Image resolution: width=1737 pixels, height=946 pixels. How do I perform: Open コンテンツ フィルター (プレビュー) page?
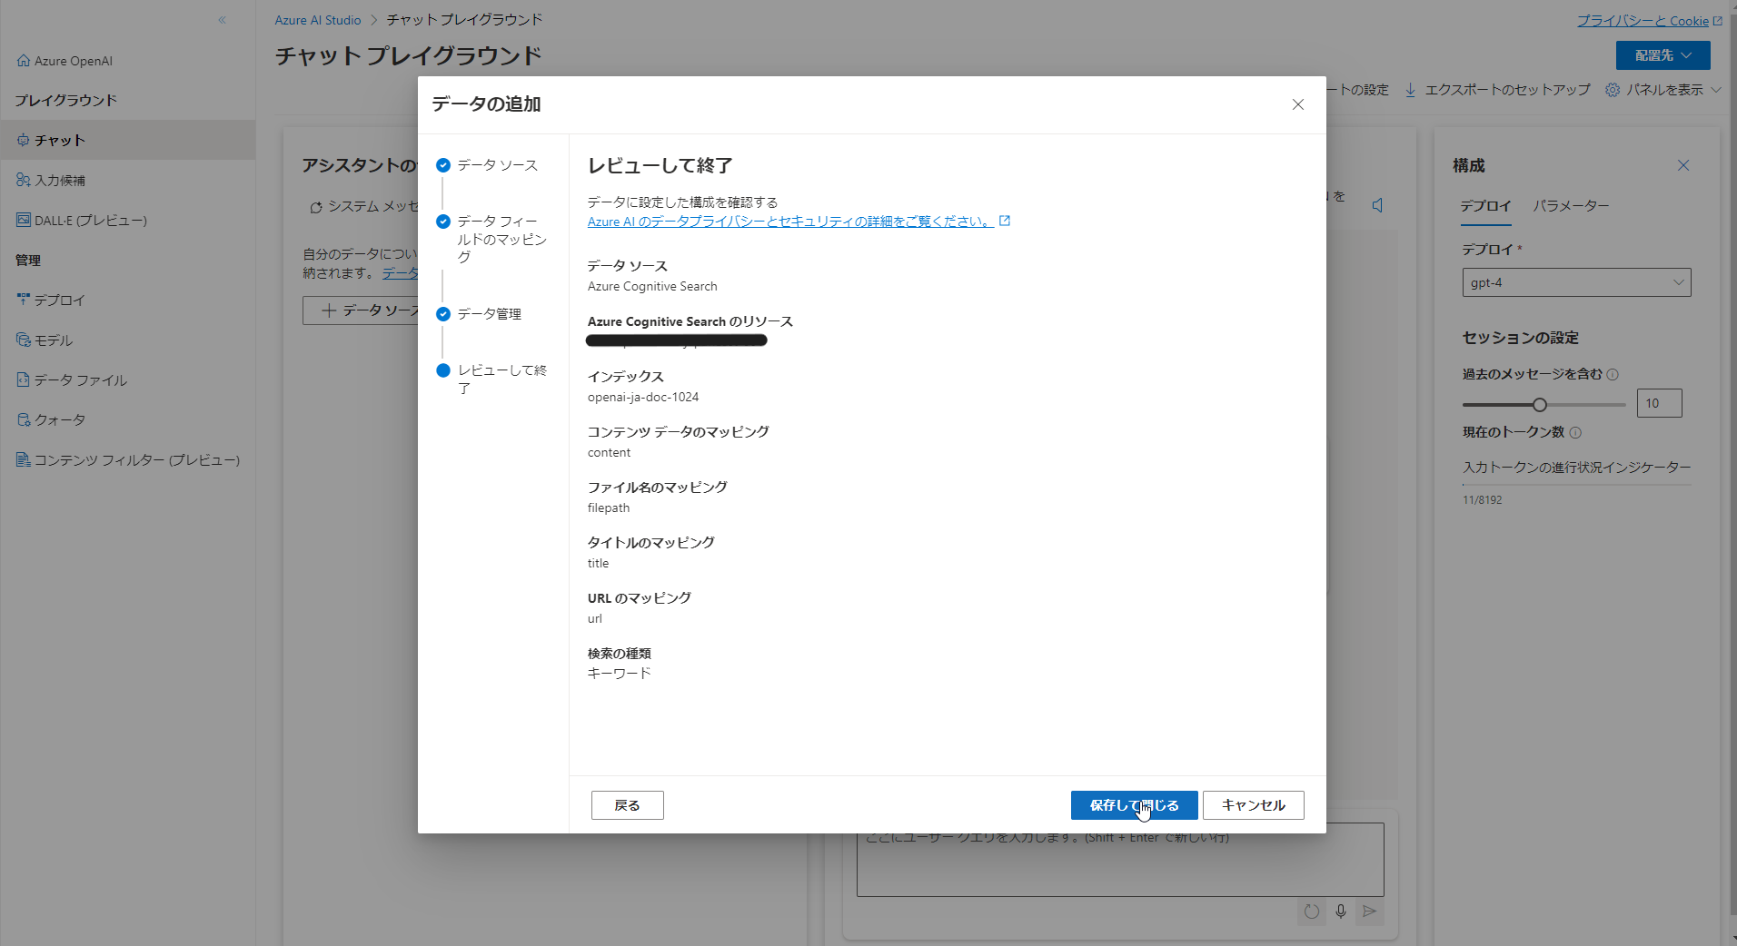127,459
